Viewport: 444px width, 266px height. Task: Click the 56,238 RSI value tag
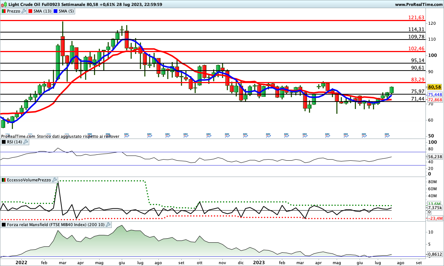[435, 157]
